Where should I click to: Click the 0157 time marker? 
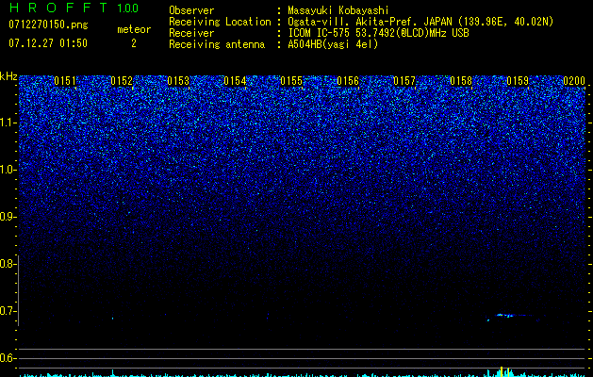click(x=404, y=81)
